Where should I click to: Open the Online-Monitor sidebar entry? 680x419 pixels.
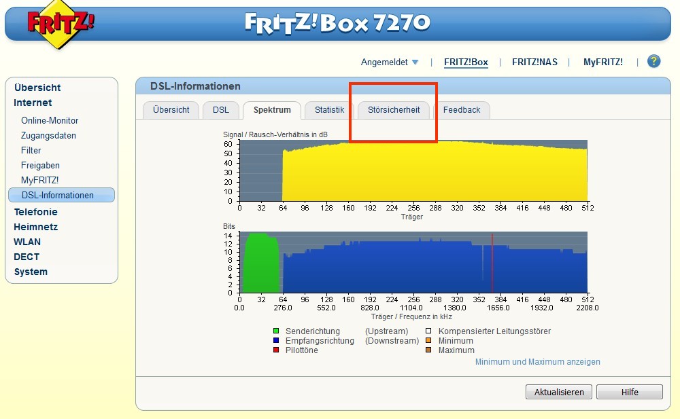click(x=50, y=120)
